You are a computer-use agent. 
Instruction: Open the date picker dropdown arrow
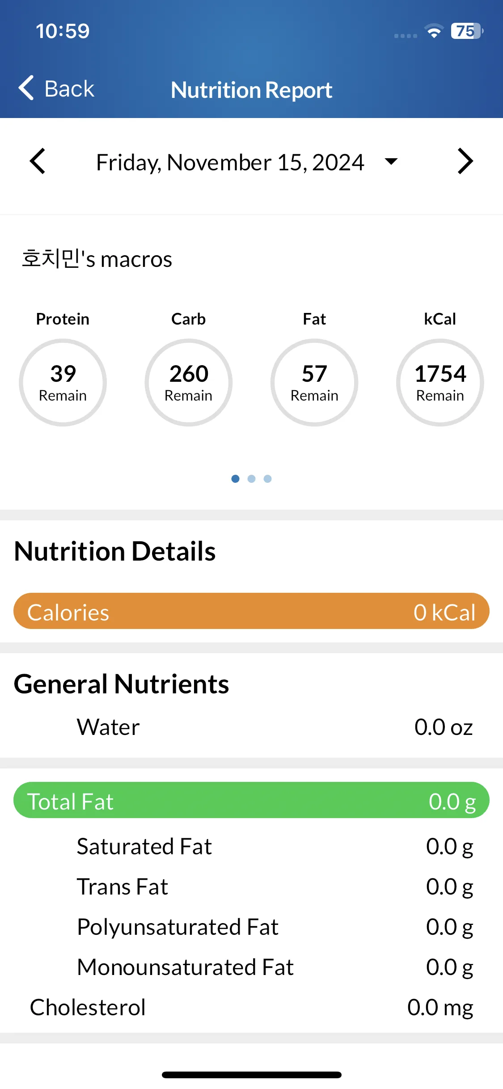[x=391, y=161]
